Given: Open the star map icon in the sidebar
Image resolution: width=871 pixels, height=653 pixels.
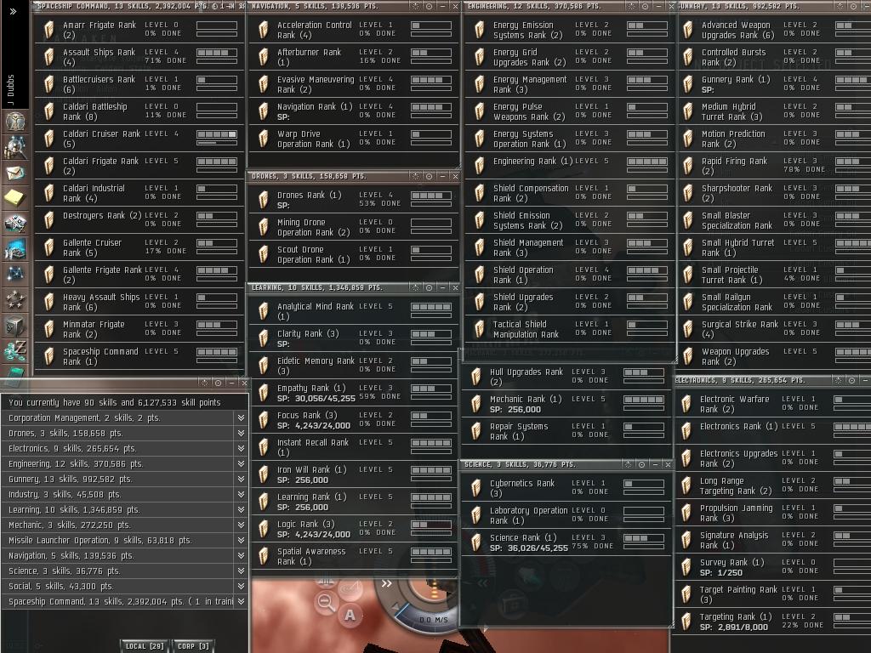Looking at the screenshot, I should point(14,273).
